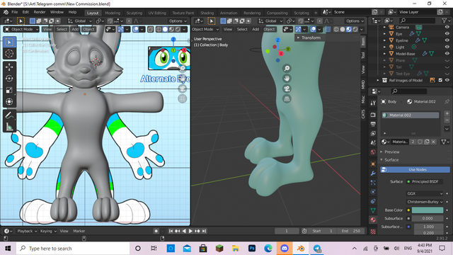This screenshot has width=453, height=255.
Task: Click the Base Color swatch
Action: click(428, 210)
